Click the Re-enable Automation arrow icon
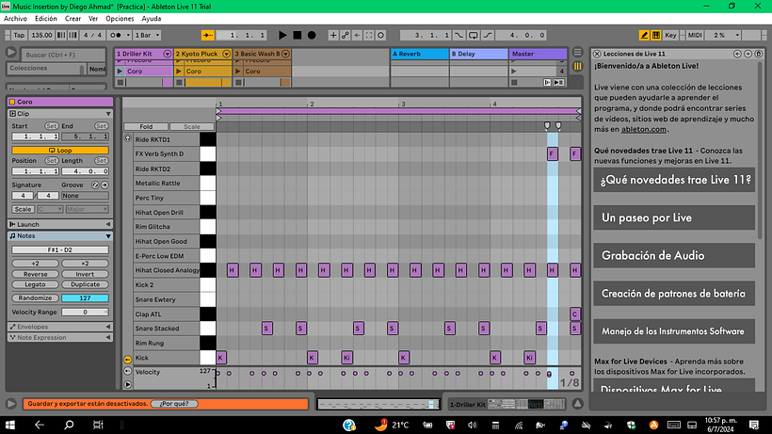 [357, 35]
